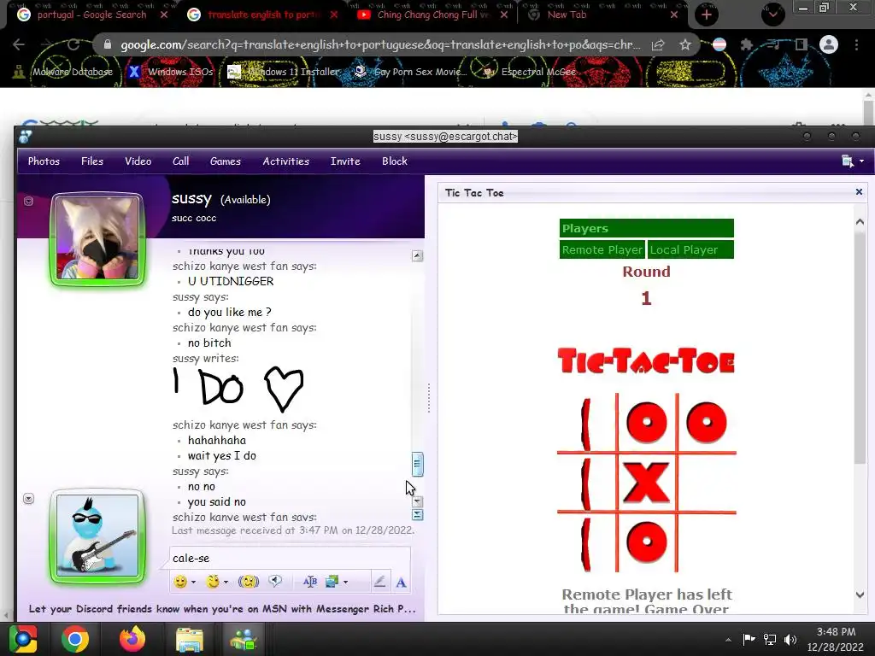The width and height of the screenshot is (875, 656).
Task: Click the chat history scrollbar thumb
Action: 417,464
